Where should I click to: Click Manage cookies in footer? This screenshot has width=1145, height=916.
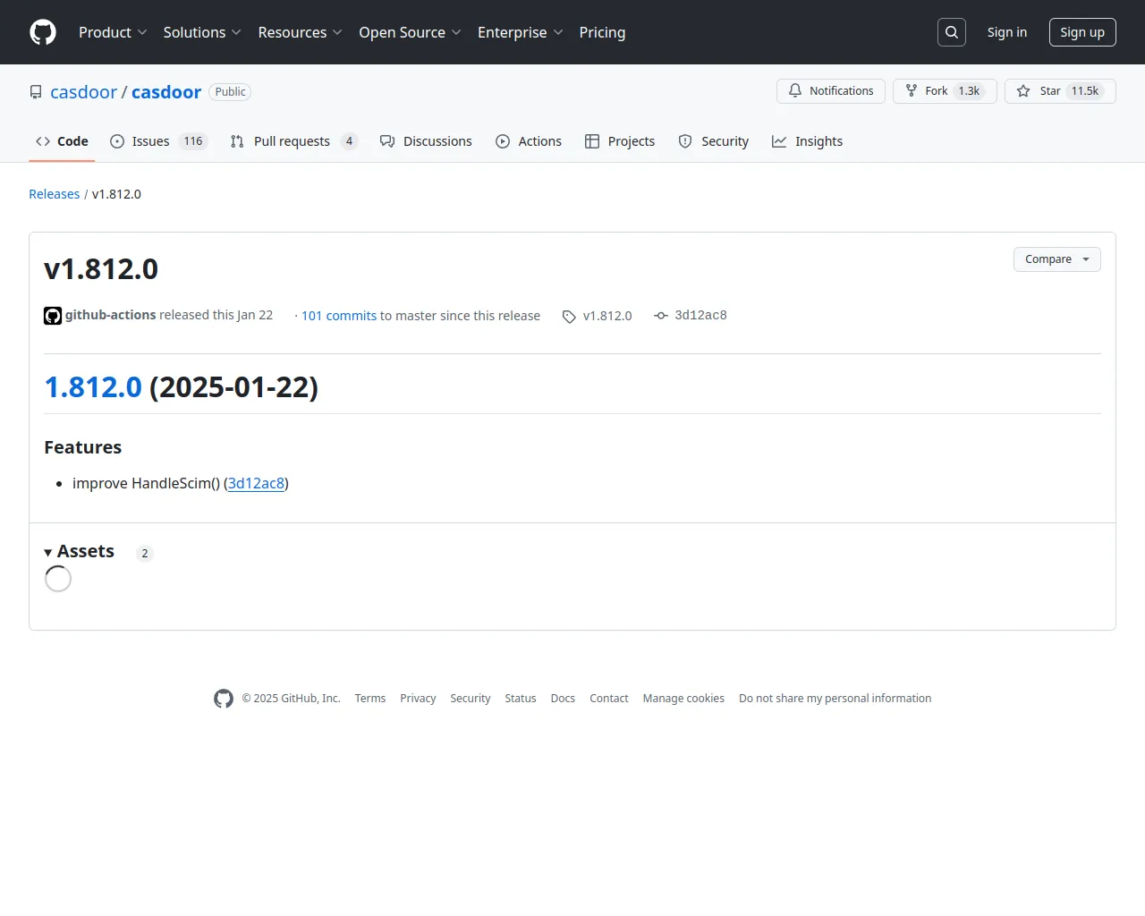[x=683, y=699]
